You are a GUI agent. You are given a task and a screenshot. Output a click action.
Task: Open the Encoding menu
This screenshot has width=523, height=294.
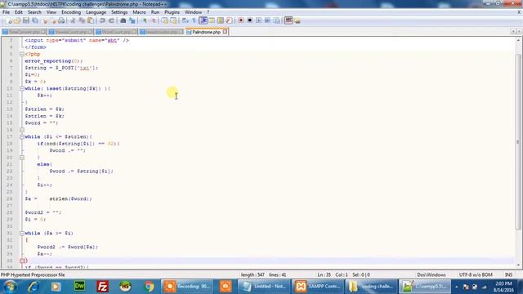pyautogui.click(x=71, y=12)
